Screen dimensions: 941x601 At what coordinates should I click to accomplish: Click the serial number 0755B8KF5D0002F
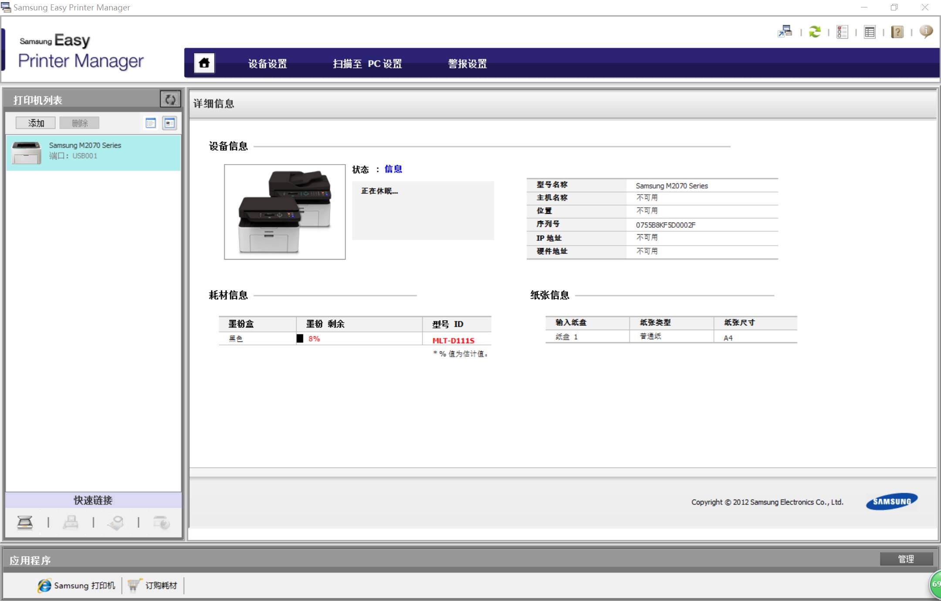point(666,225)
